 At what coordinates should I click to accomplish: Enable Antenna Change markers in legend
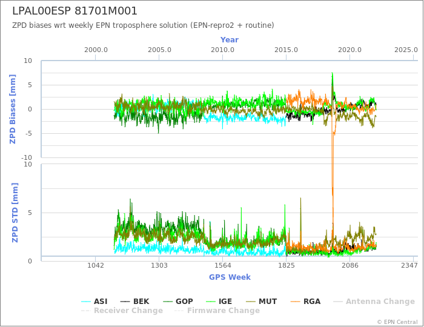374,302
